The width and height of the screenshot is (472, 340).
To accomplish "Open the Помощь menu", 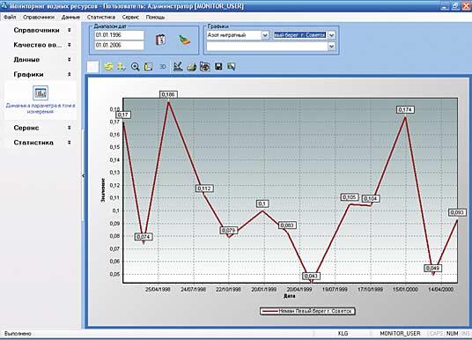I will [155, 17].
